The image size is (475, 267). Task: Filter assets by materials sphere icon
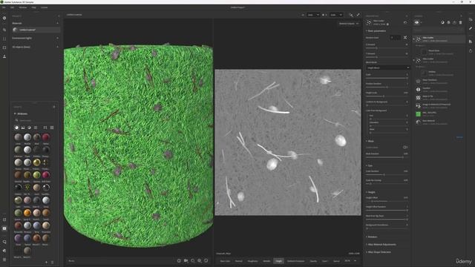pyautogui.click(x=16, y=128)
